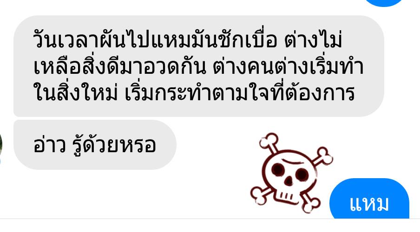Click the message line starting "เหลือสิ่งดีมาอวดกัน"

click(198, 66)
